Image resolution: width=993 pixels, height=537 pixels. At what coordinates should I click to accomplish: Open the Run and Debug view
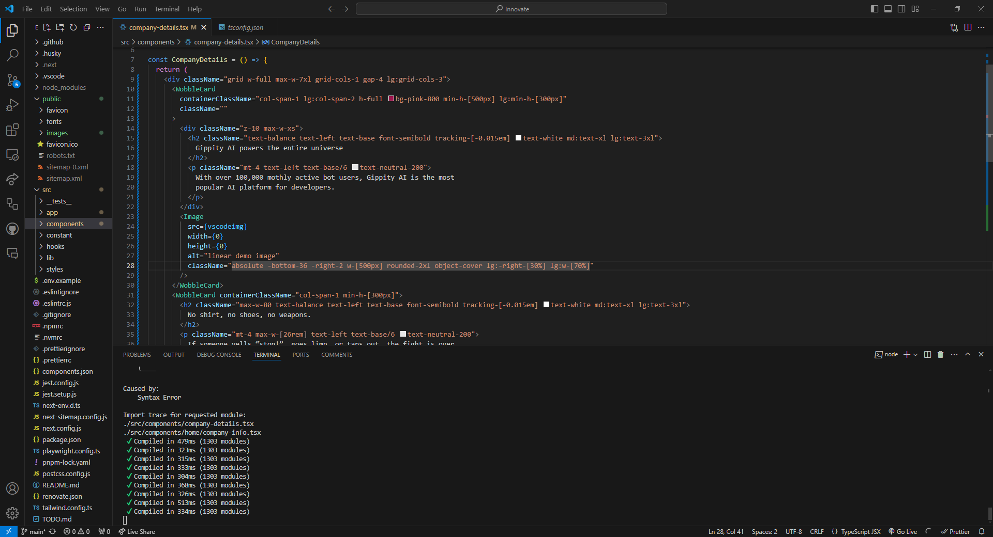12,105
